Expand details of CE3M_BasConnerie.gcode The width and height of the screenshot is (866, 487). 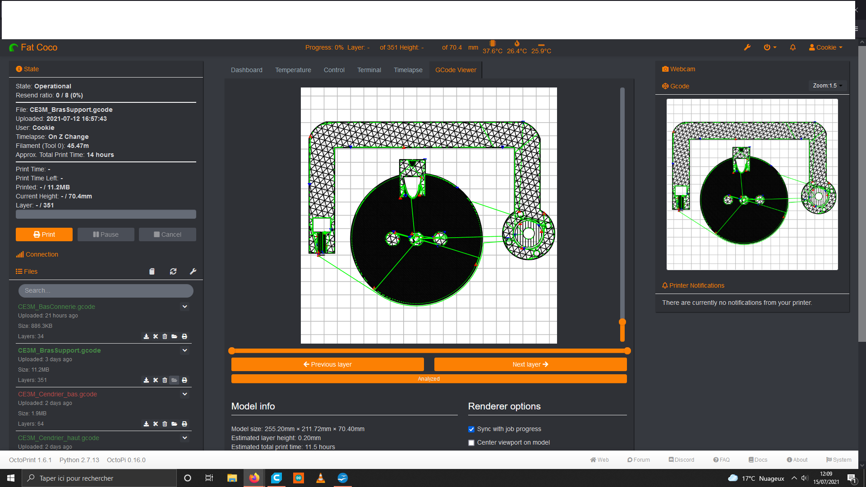click(184, 307)
